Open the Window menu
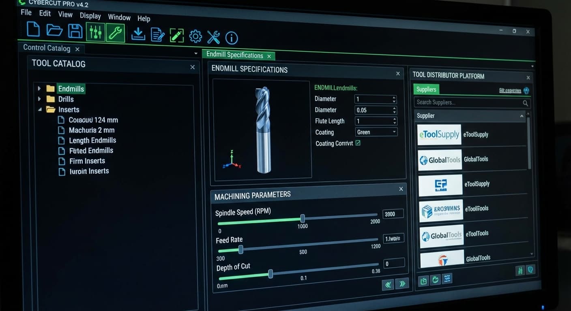 119,17
